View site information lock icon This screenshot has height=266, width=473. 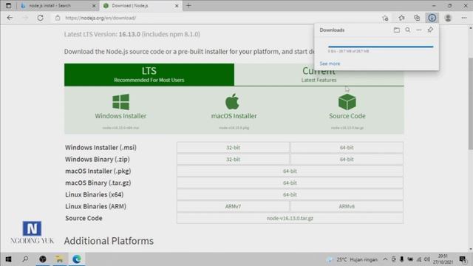(x=58, y=18)
